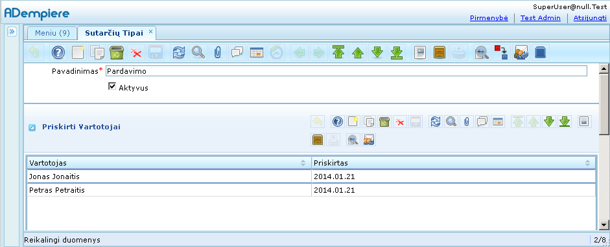610x247 pixels.
Task: Click scrollbar up arrow
Action: point(604,69)
